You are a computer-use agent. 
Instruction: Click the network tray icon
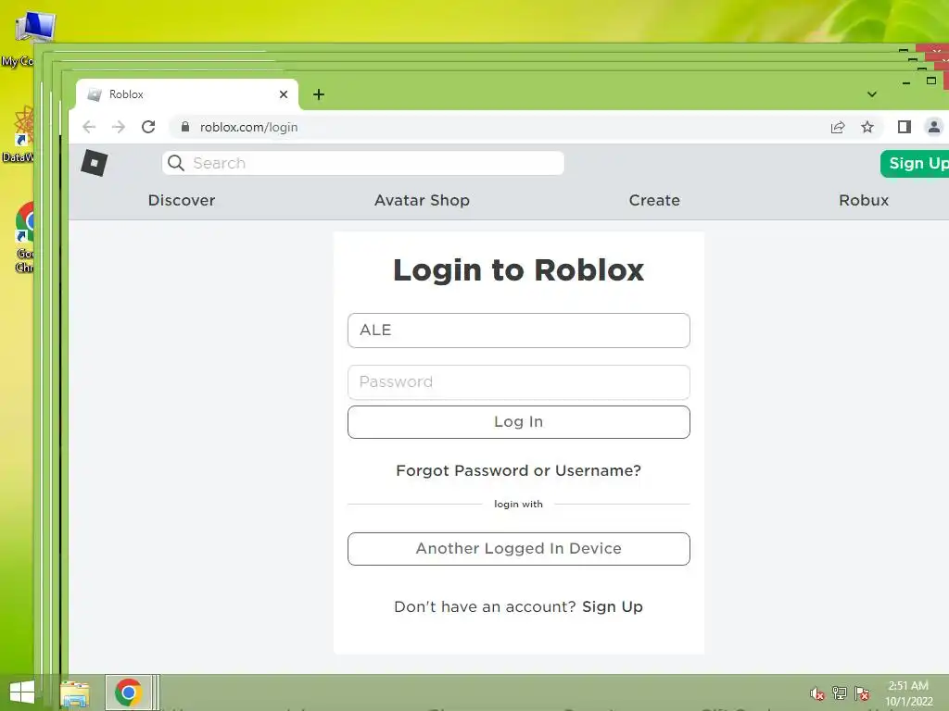[x=840, y=693]
